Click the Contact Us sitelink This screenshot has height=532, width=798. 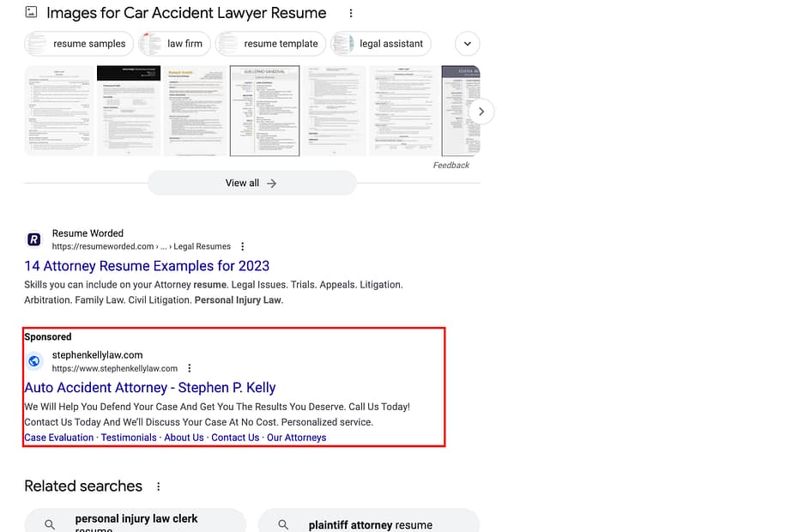(x=235, y=438)
